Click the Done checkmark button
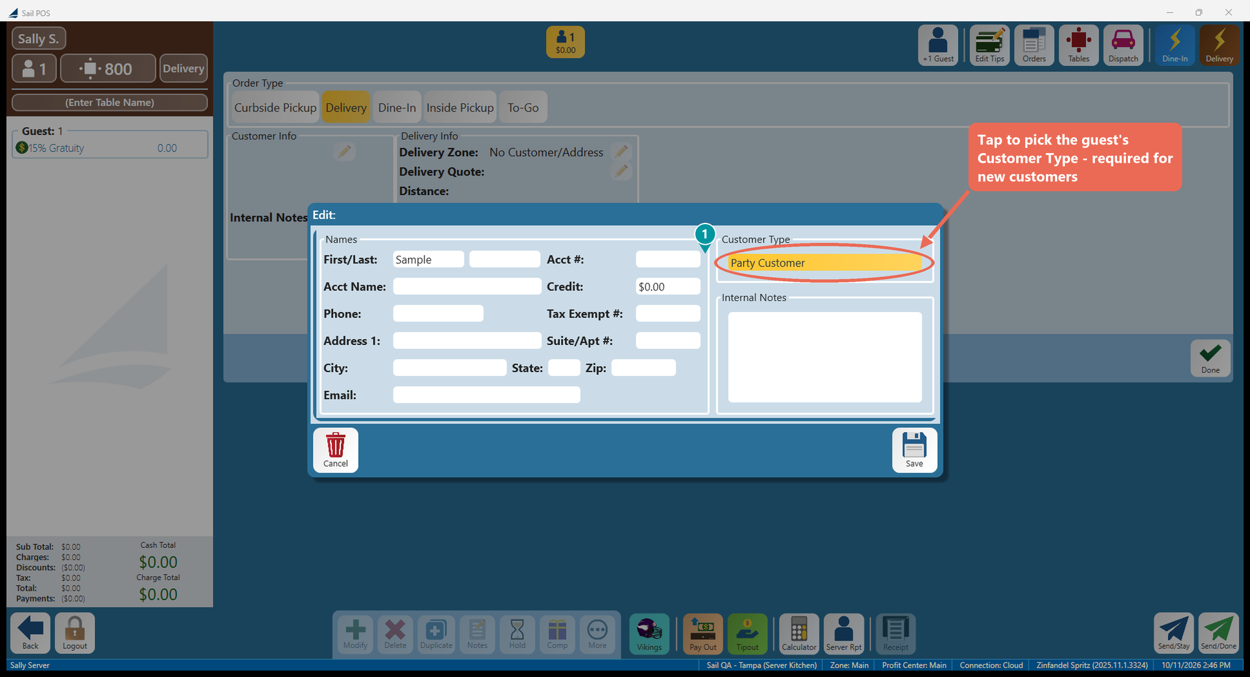The width and height of the screenshot is (1250, 677). tap(1210, 358)
